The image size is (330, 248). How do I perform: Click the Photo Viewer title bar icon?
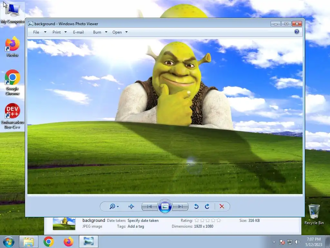tap(31, 24)
